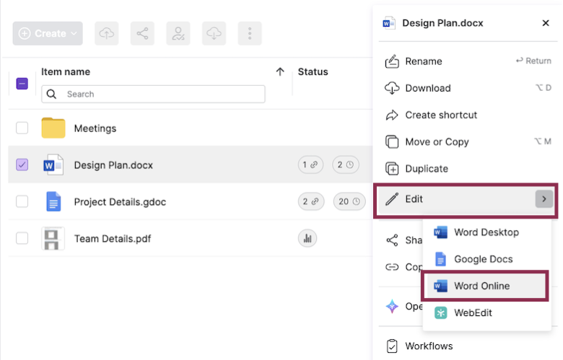Screen dimensions: 563x360
Task: Click the collaborator person icon in toolbar
Action: click(x=178, y=33)
